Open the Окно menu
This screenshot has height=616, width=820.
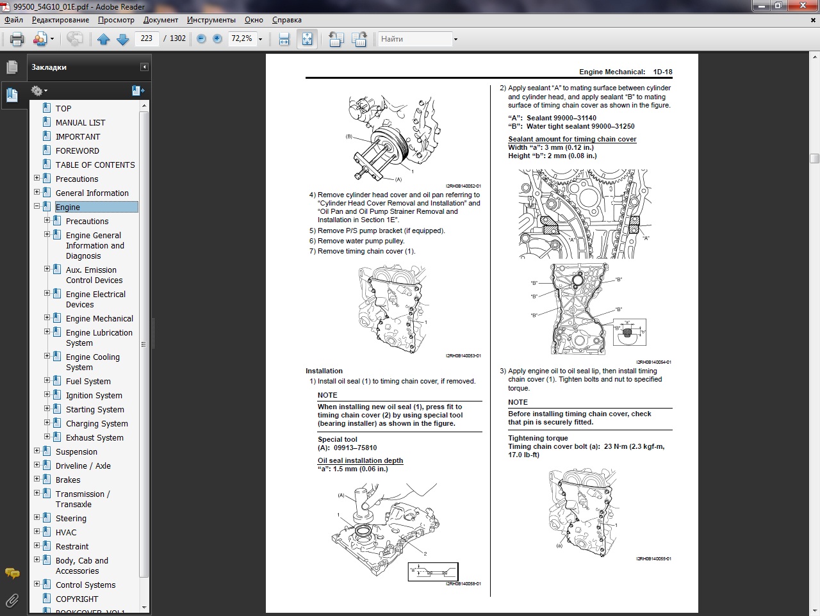point(254,20)
